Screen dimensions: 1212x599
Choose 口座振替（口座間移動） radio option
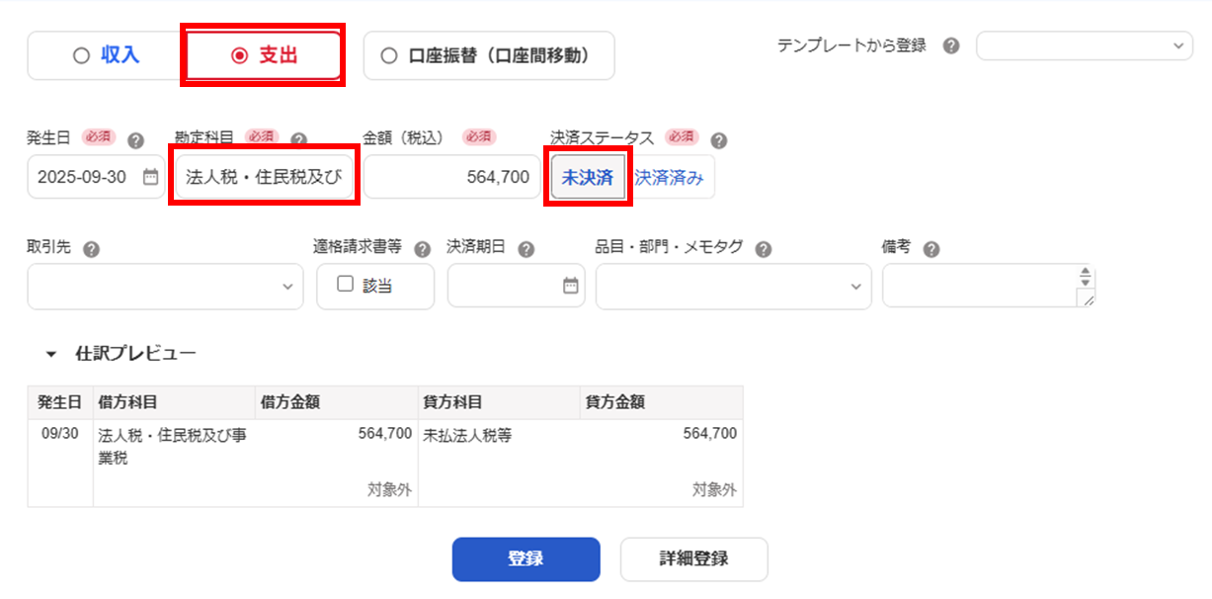(389, 55)
